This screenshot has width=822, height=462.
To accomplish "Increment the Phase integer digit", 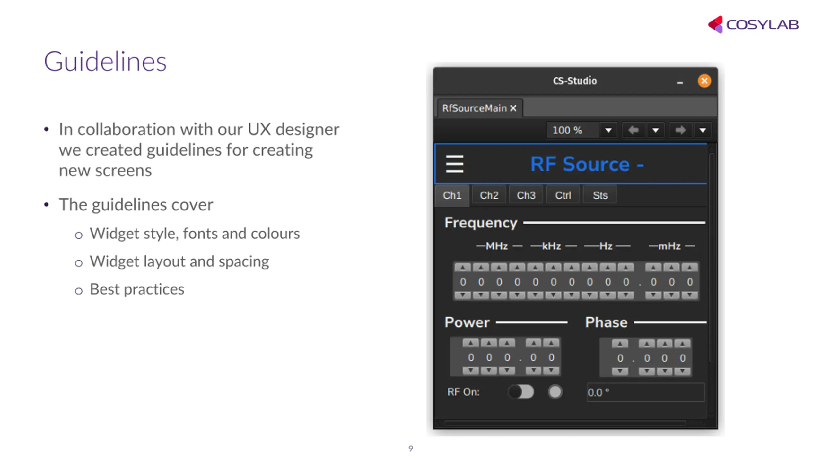I will pyautogui.click(x=620, y=344).
